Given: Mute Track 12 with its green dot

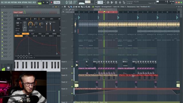Looking at the screenshot, I should click(72, 87).
